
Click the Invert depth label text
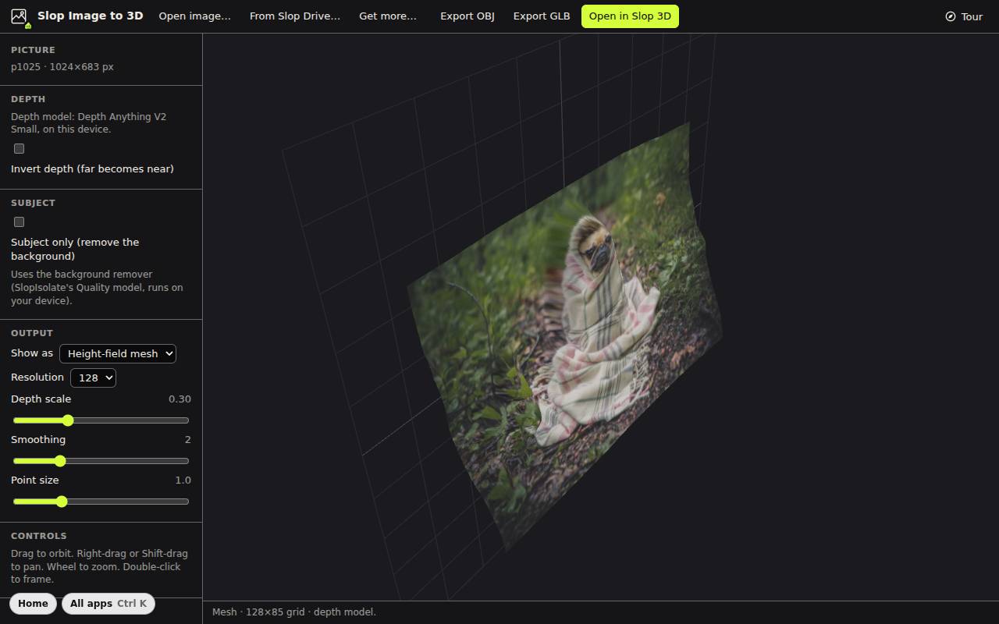(92, 169)
